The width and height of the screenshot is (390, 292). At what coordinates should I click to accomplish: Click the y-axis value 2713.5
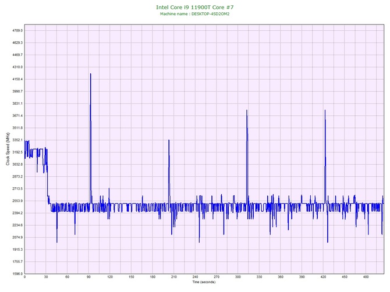(17, 189)
